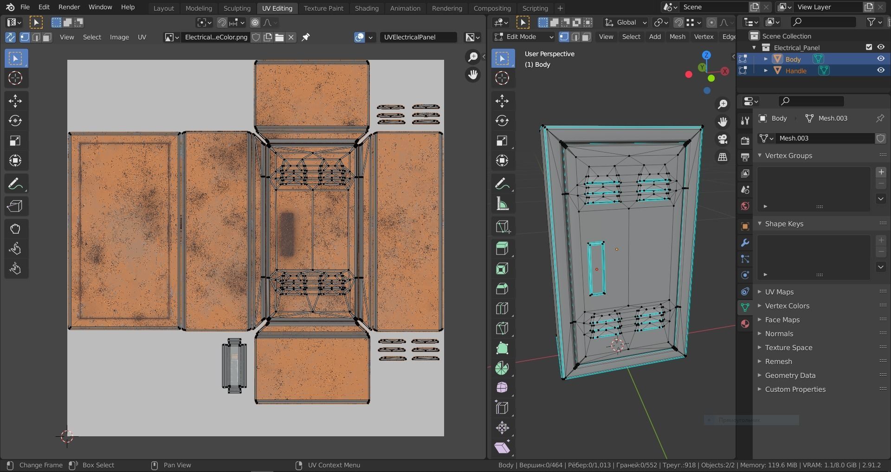Click the Measure tool in viewport
The image size is (891, 472).
coord(502,204)
